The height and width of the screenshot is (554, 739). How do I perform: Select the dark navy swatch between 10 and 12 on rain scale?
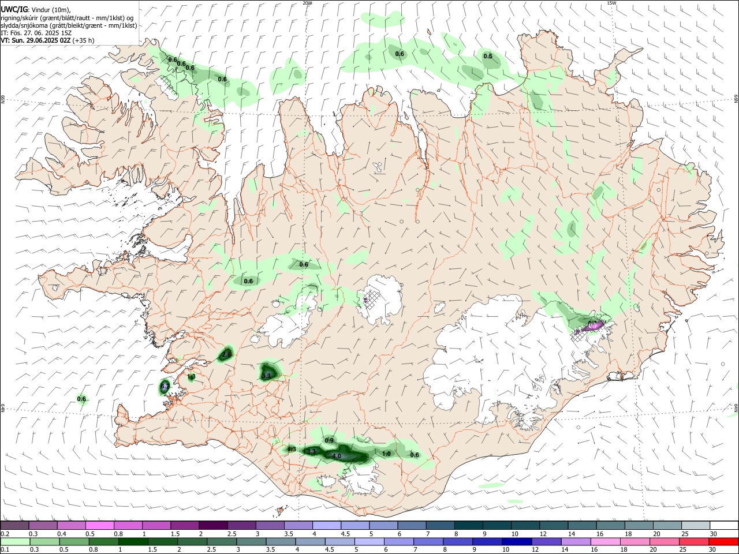point(517,541)
